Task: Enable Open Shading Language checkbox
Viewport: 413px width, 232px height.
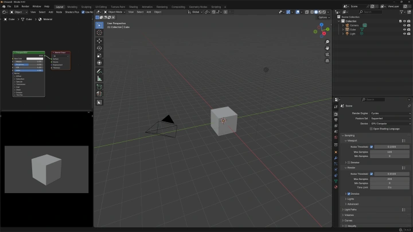Action: pyautogui.click(x=372, y=128)
